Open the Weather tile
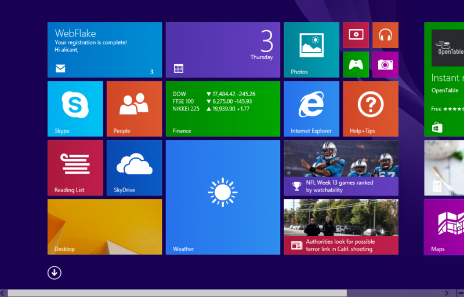The image size is (464, 297). tap(223, 197)
